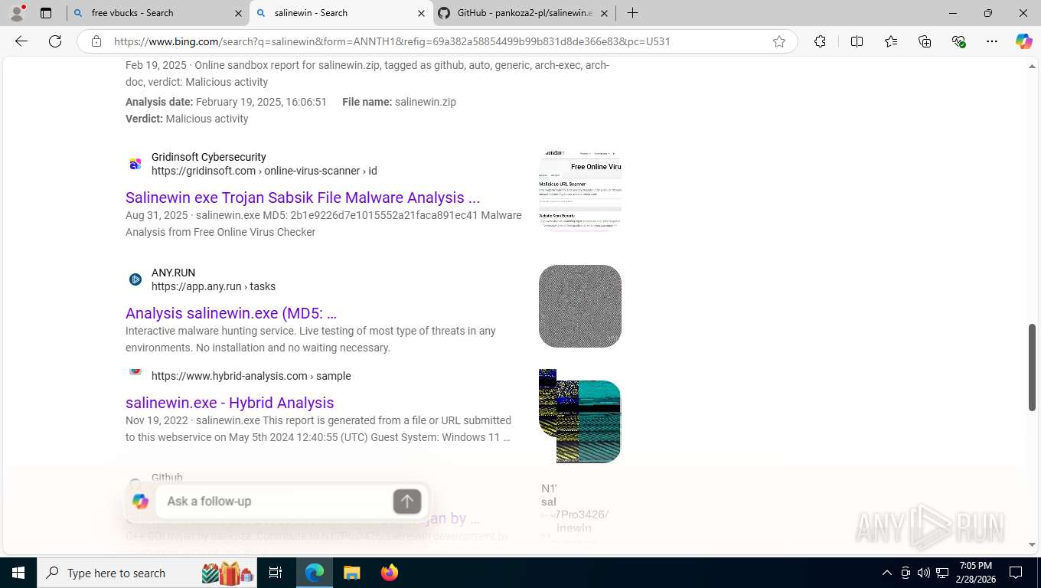Switch to salinewin Search tab
The height and width of the screenshot is (588, 1041).
341,13
